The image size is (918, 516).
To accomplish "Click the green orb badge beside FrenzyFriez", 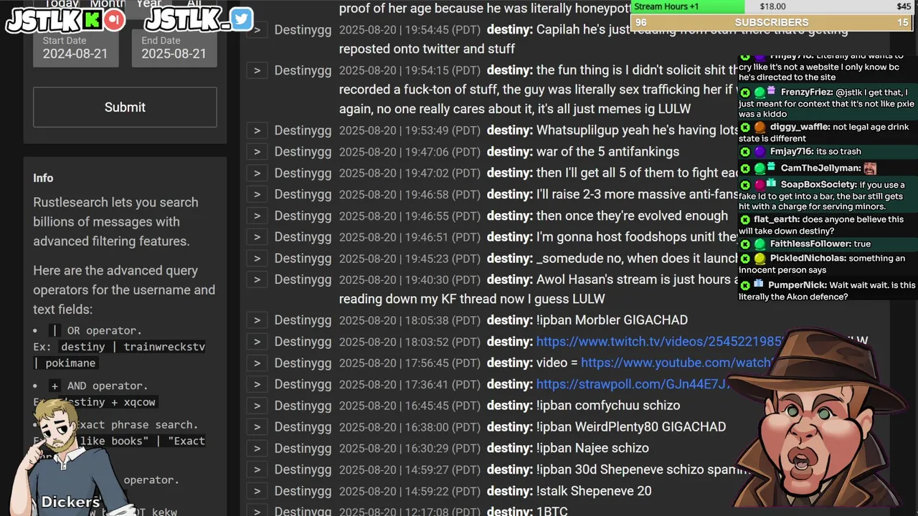I will click(x=760, y=92).
